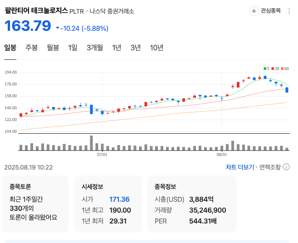The width and height of the screenshot is (298, 243).
Task: Show the 10년 ten-year chart
Action: (156, 48)
